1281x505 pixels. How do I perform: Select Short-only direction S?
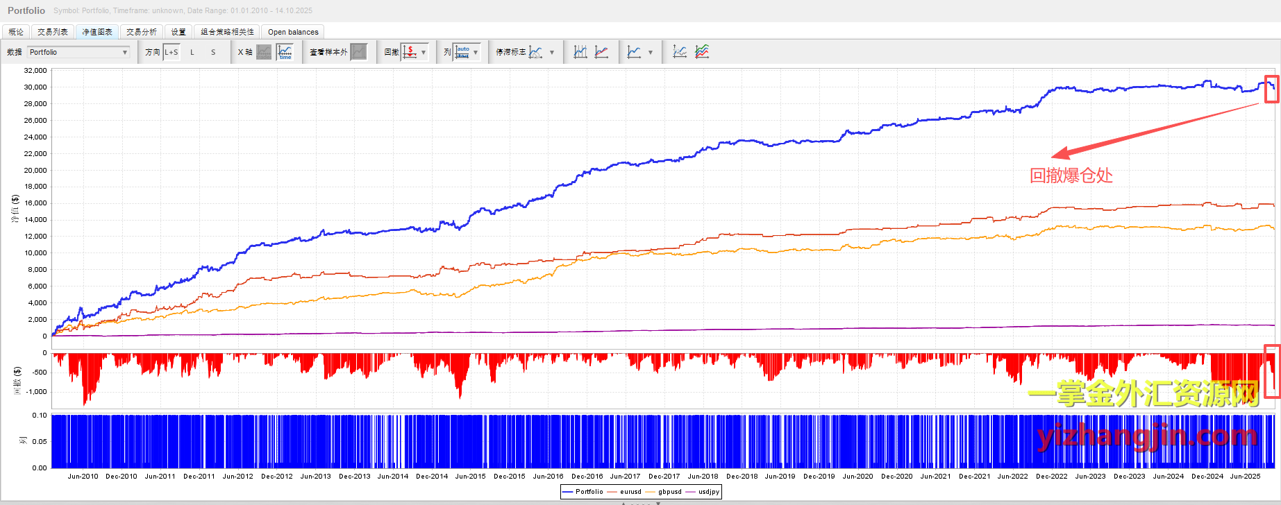[213, 52]
